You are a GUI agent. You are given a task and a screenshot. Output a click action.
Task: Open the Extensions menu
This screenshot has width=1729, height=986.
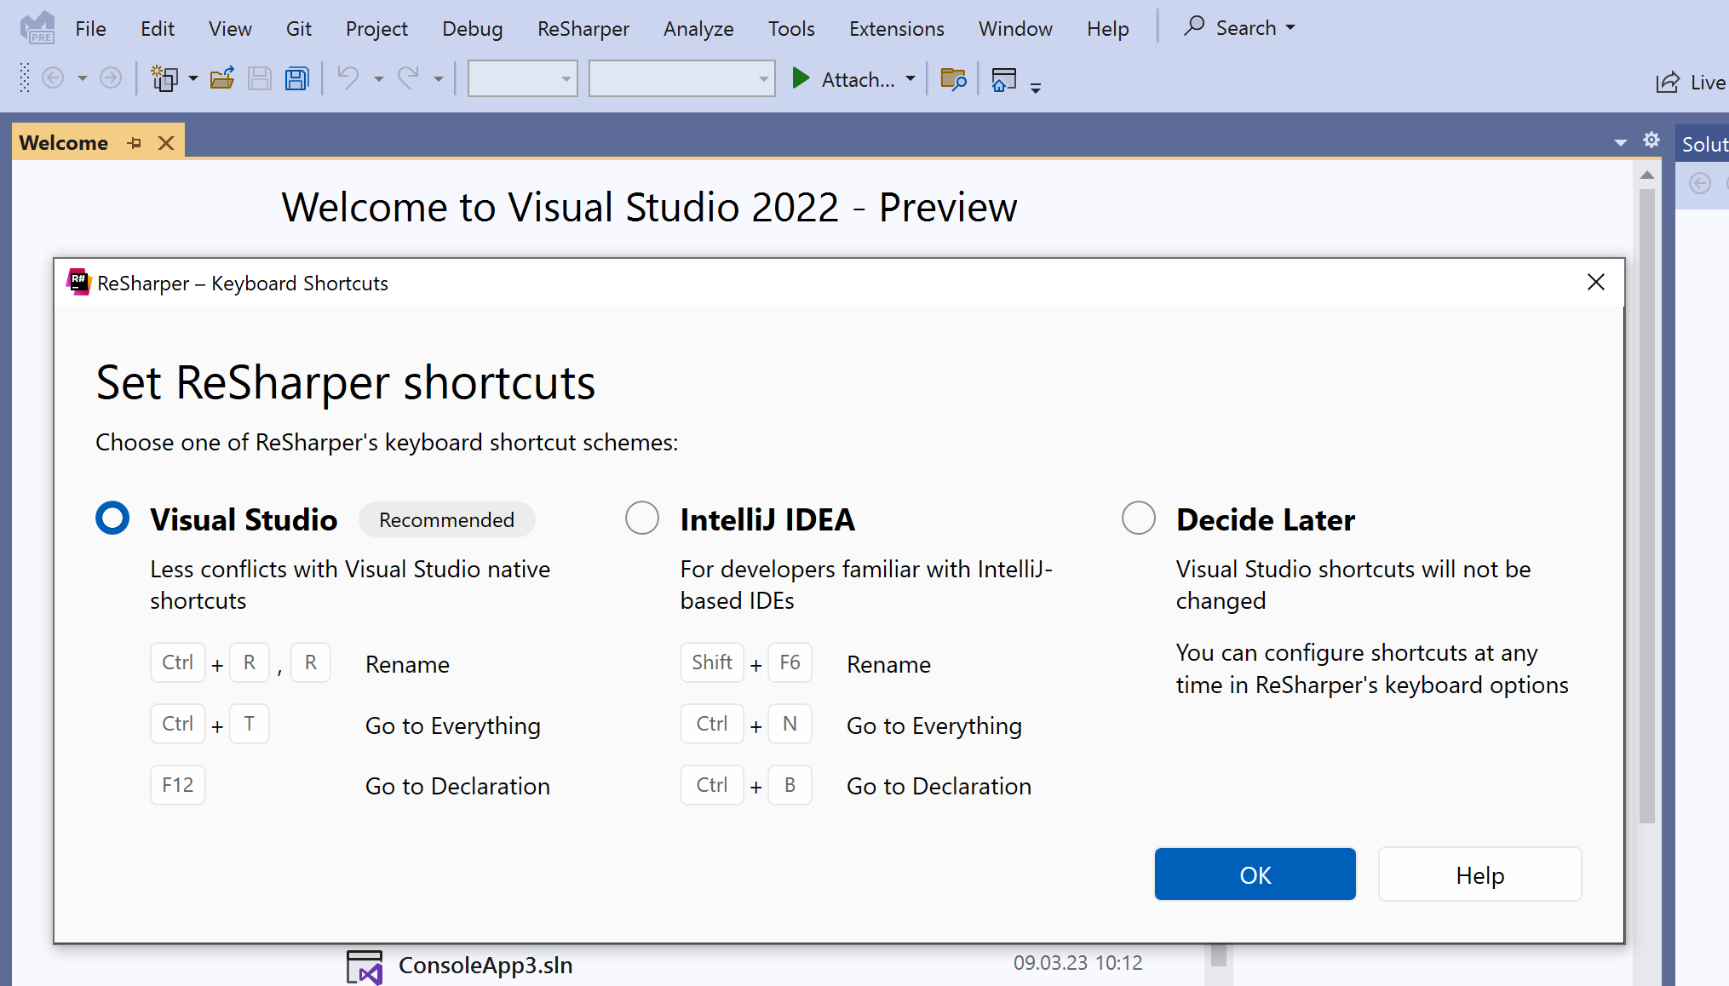pyautogui.click(x=896, y=28)
